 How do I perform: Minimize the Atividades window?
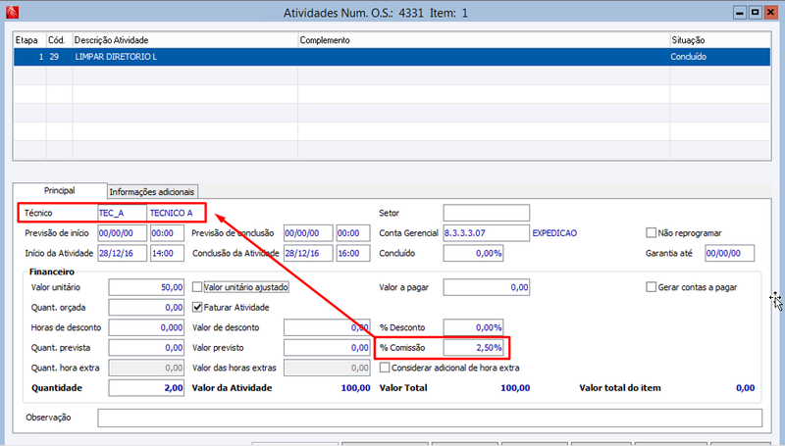[x=740, y=13]
